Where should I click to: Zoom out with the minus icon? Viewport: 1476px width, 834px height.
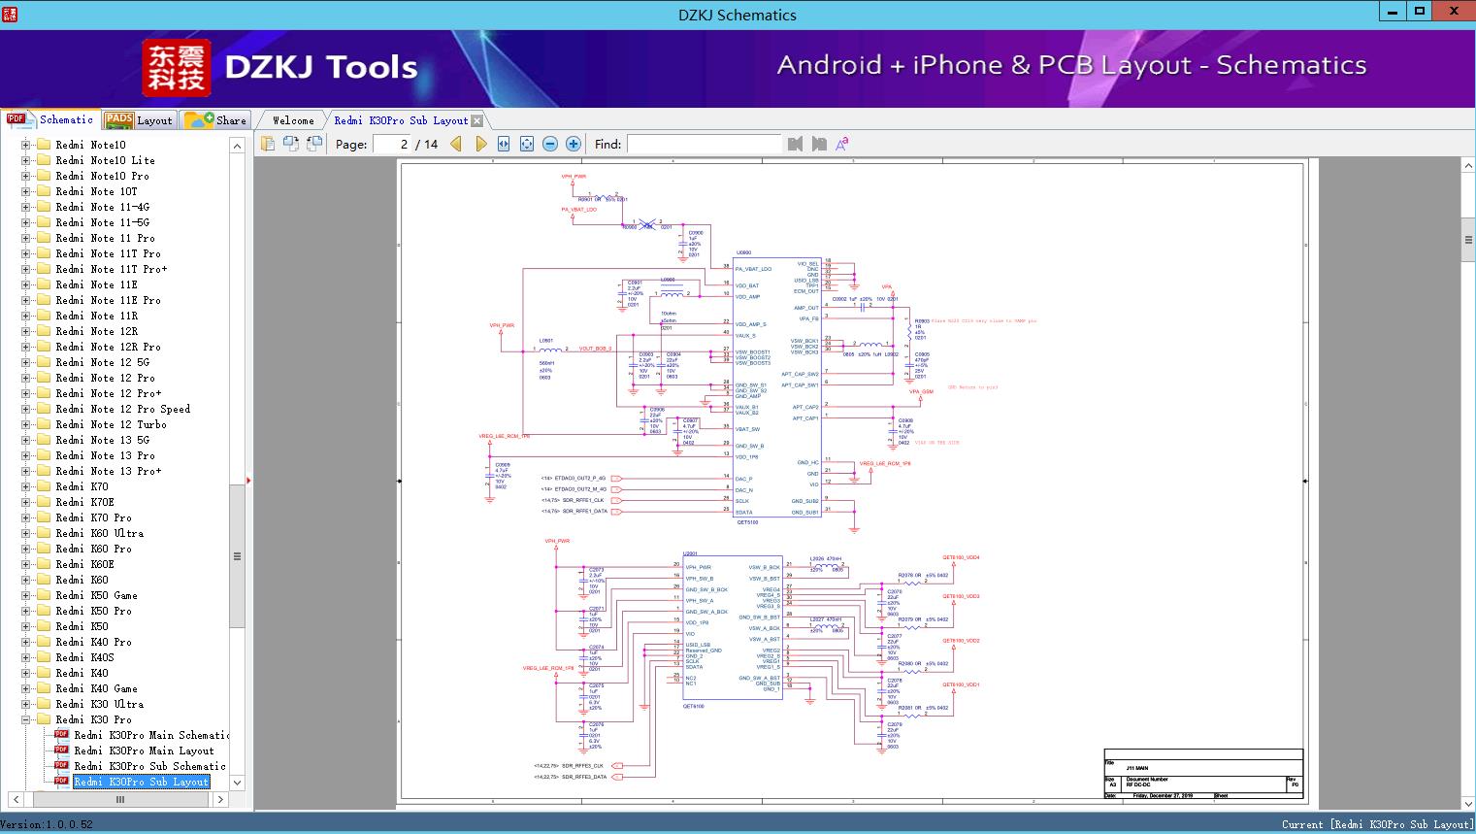(550, 144)
